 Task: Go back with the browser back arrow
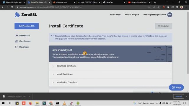coord(3,7)
